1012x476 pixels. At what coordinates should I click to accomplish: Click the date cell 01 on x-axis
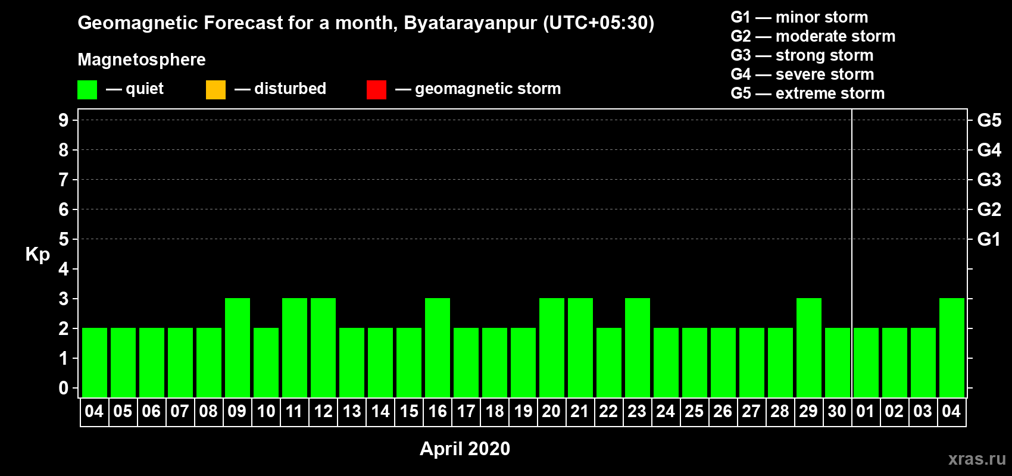point(866,412)
